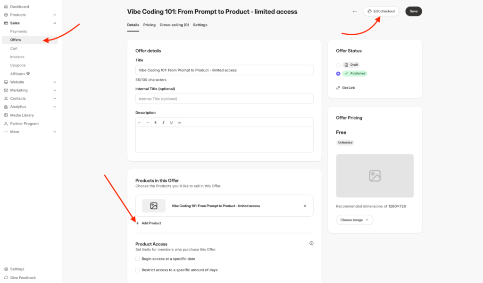Check Restrict access to a specific amount of days

(x=137, y=270)
